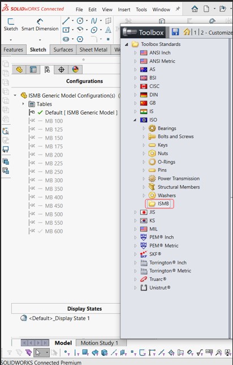Image resolution: width=233 pixels, height=365 pixels.
Task: Select the ISMB folder
Action: (x=159, y=204)
